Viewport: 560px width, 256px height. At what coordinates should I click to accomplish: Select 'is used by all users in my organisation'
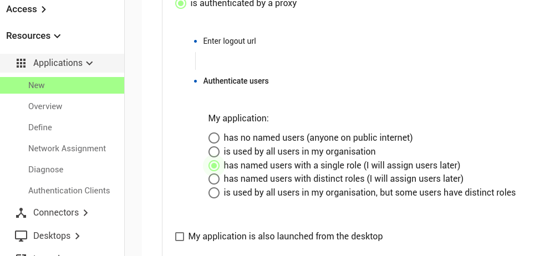214,152
